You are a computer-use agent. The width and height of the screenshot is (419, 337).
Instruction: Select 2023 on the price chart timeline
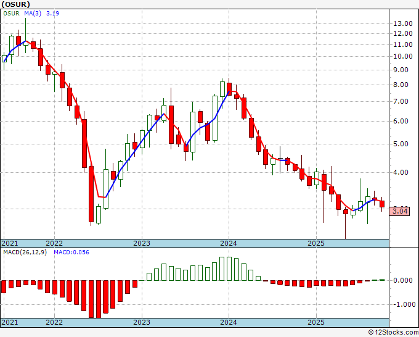point(142,243)
